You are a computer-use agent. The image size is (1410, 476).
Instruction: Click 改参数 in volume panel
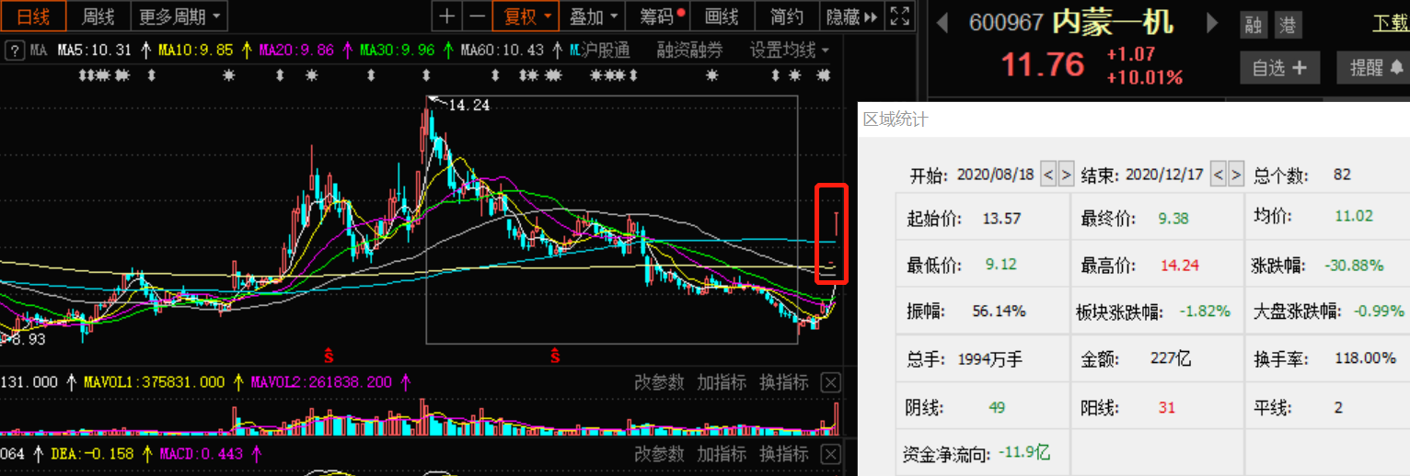[x=659, y=382]
